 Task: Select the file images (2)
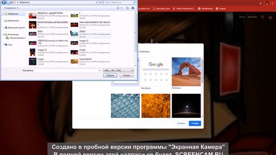(x=49, y=53)
